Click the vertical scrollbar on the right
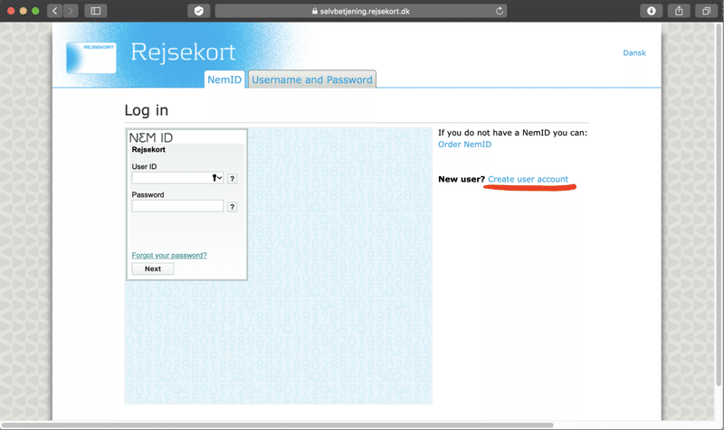This screenshot has height=430, width=724. tap(719, 205)
